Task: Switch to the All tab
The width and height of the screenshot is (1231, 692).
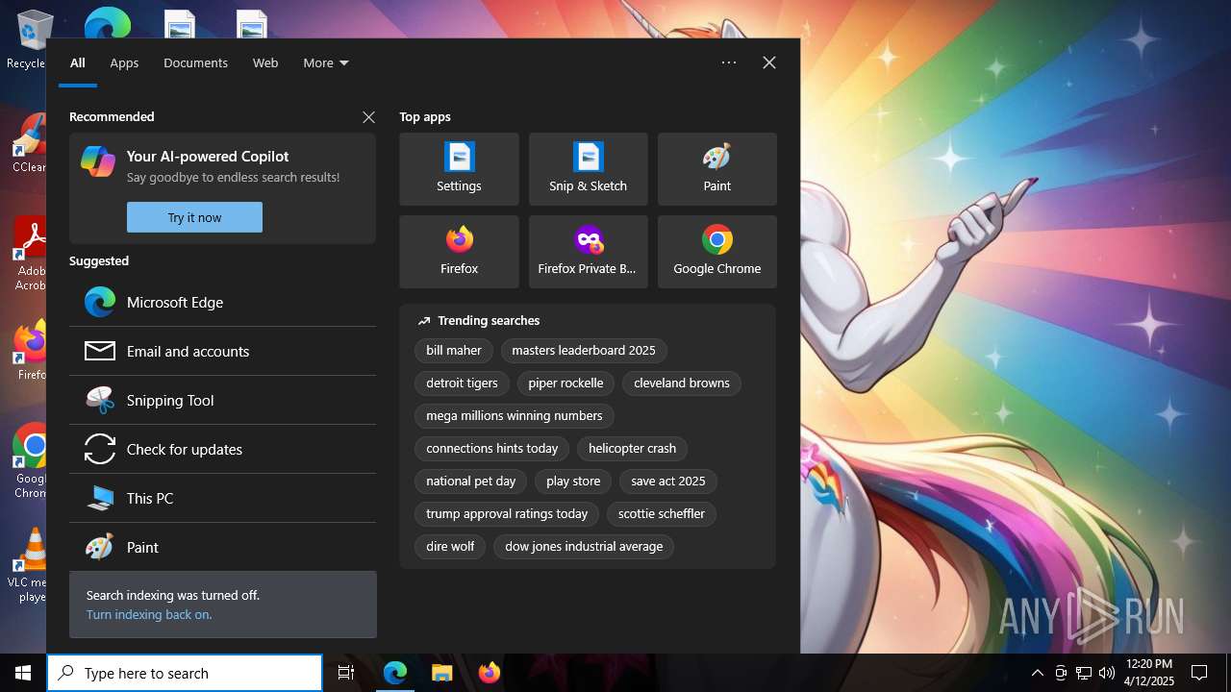Action: click(78, 62)
